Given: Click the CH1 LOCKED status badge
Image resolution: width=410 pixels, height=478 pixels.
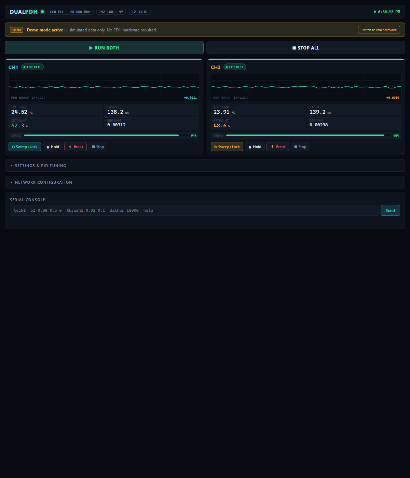Looking at the screenshot, I should coord(32,67).
